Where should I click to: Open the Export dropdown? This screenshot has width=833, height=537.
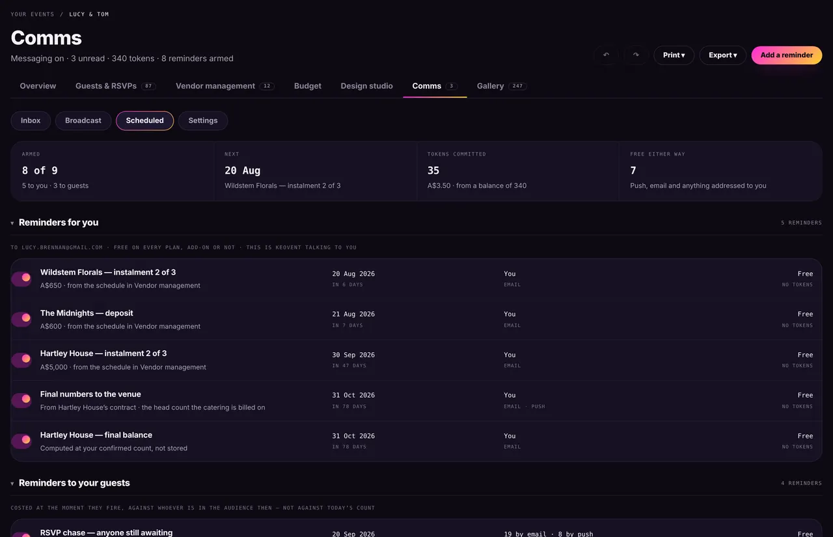pos(722,55)
